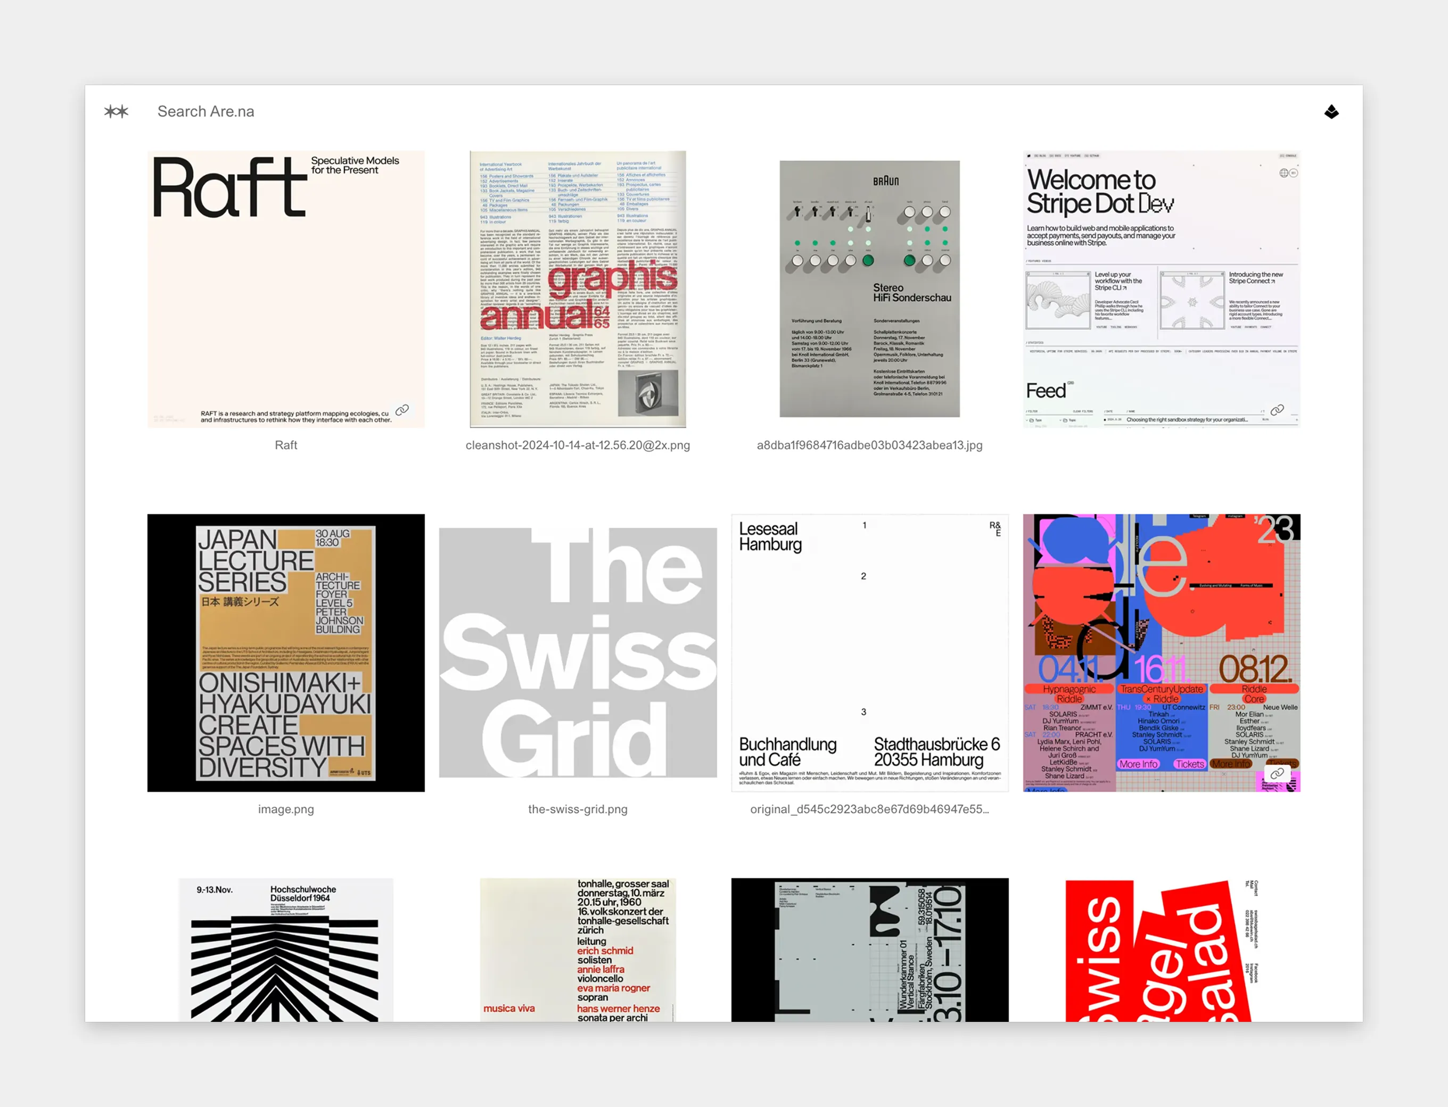Open the red Swiss salad poster
Screen dimensions: 1448x1107
tap(1161, 950)
